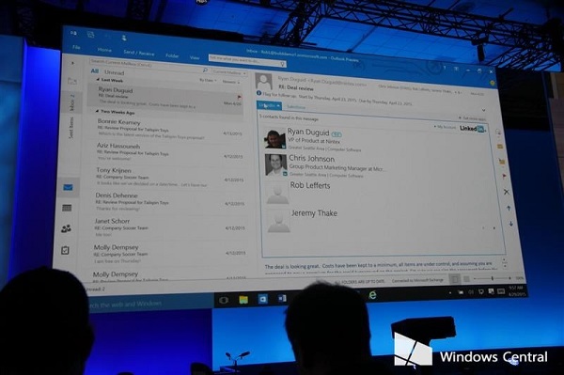Open Edge browser from the taskbar
This screenshot has height=375, width=564.
point(372,295)
